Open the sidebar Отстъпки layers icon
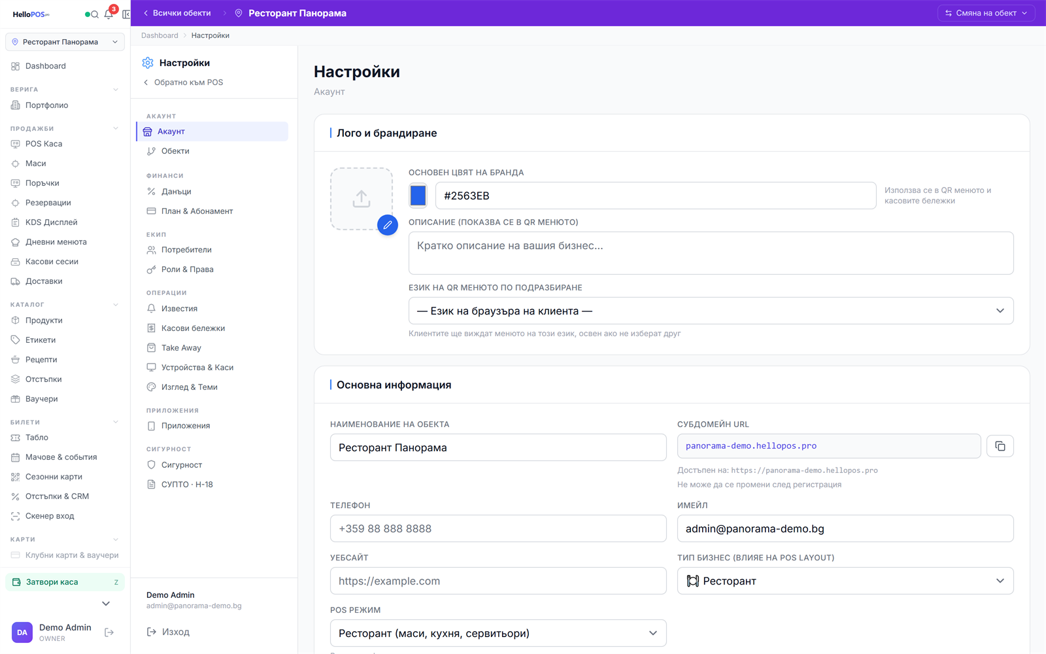Screen dimensions: 1046x654 [16, 379]
